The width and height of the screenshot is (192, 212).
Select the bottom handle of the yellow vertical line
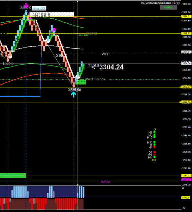click(78, 185)
